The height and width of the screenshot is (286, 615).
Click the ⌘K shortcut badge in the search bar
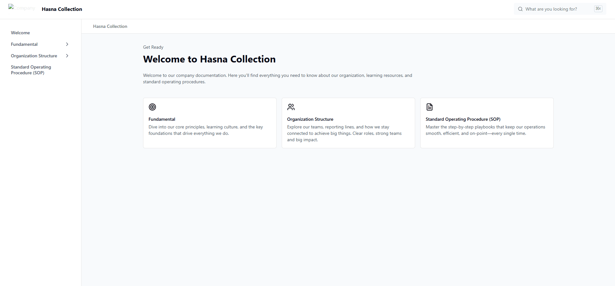click(x=598, y=9)
